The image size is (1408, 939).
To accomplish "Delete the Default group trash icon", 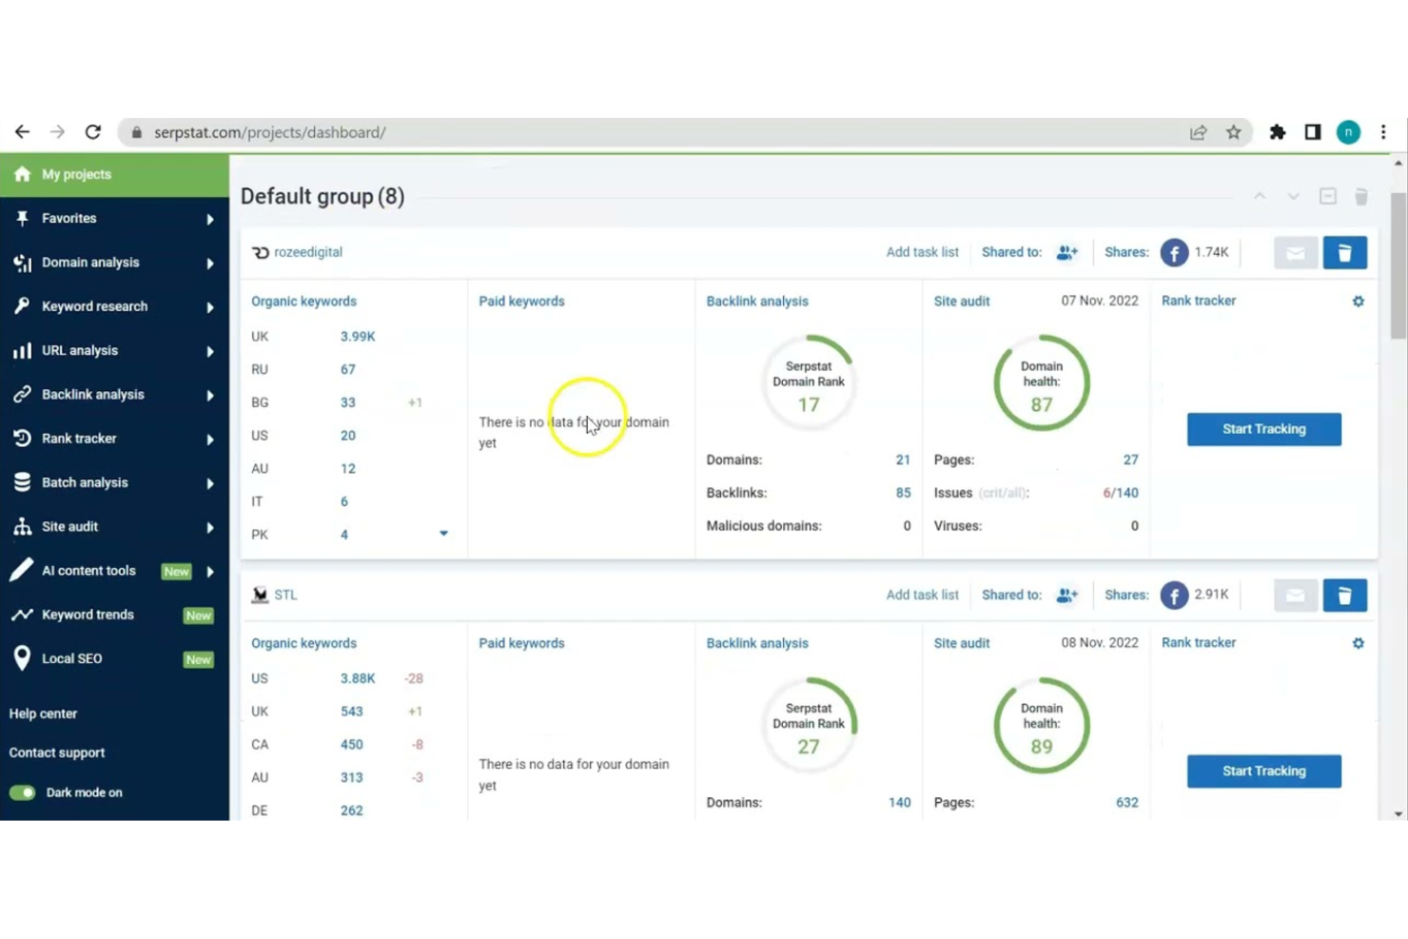I will 1361,196.
